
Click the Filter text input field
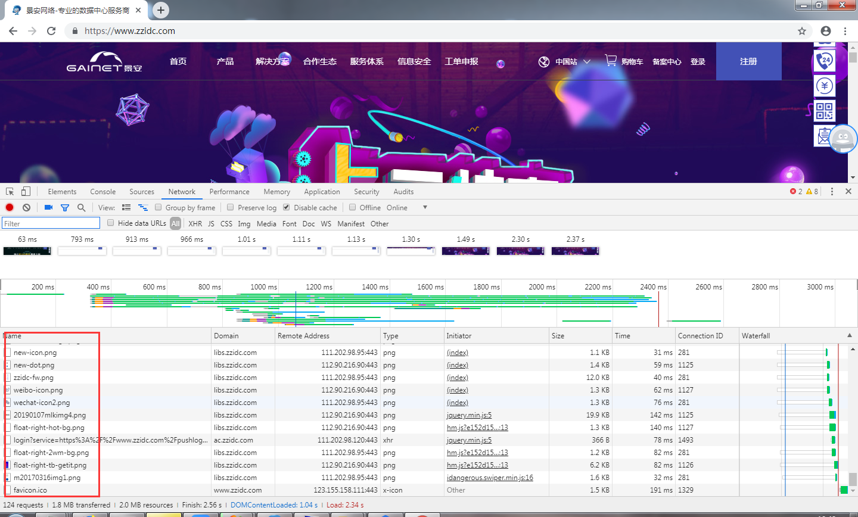[x=51, y=223]
